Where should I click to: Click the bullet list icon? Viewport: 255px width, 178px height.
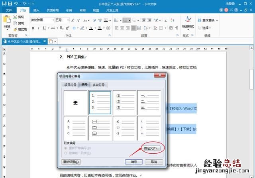pos(116,20)
